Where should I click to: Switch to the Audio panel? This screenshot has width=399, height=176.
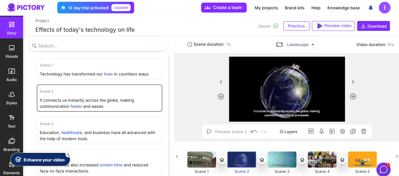(11, 75)
